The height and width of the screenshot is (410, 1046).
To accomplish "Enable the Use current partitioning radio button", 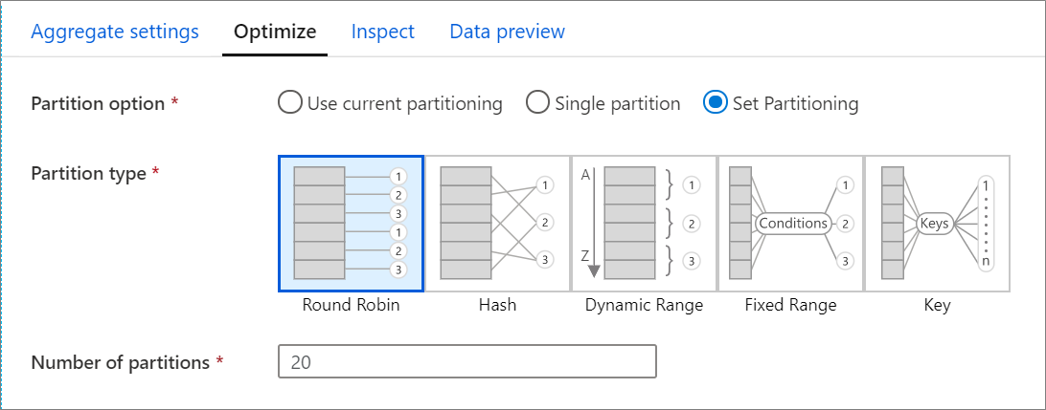I will (x=290, y=103).
